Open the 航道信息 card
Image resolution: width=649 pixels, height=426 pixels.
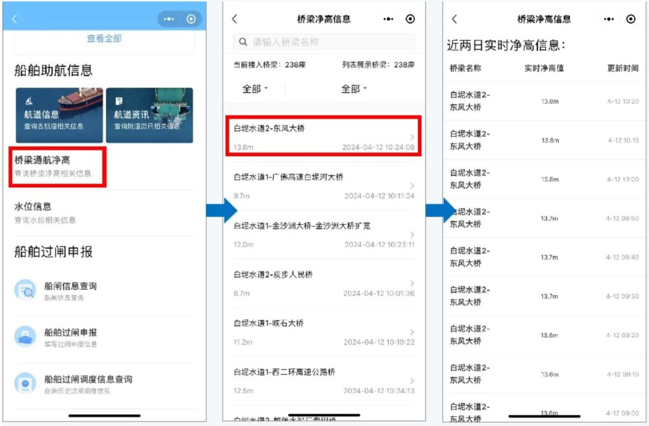tap(59, 115)
